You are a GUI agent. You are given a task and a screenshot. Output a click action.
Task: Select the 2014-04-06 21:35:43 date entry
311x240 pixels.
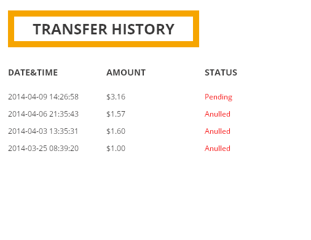[43, 114]
